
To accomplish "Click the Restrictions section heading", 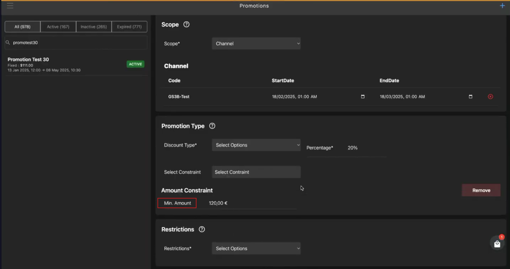I will pos(178,229).
